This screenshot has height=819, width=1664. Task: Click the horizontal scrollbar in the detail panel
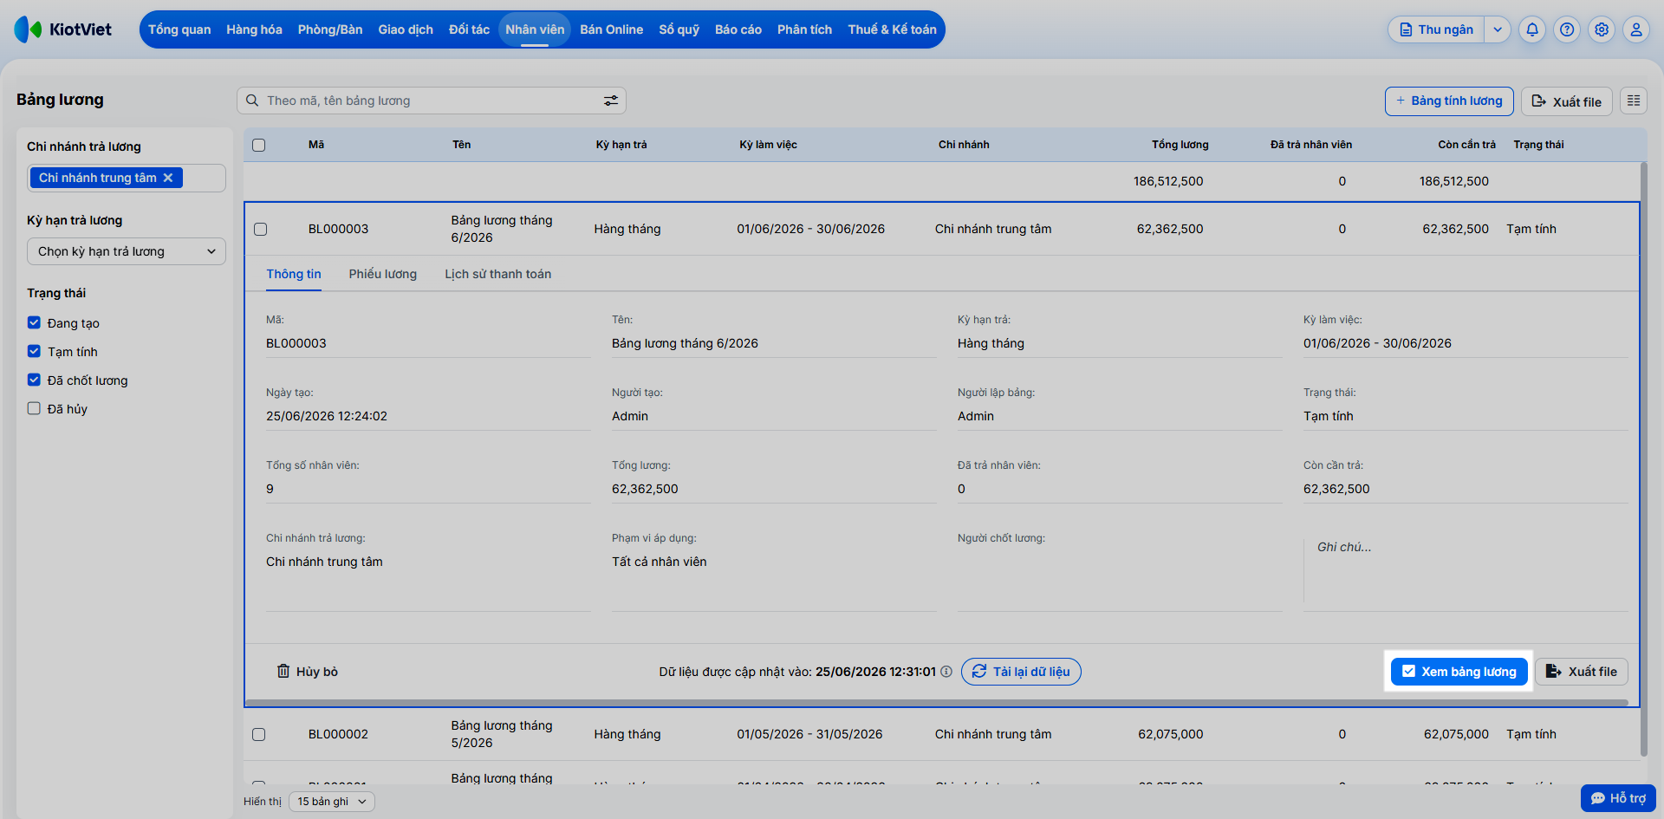[x=937, y=703]
